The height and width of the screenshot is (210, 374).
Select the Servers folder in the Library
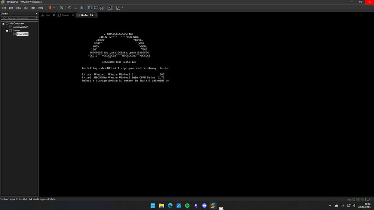[17, 31]
